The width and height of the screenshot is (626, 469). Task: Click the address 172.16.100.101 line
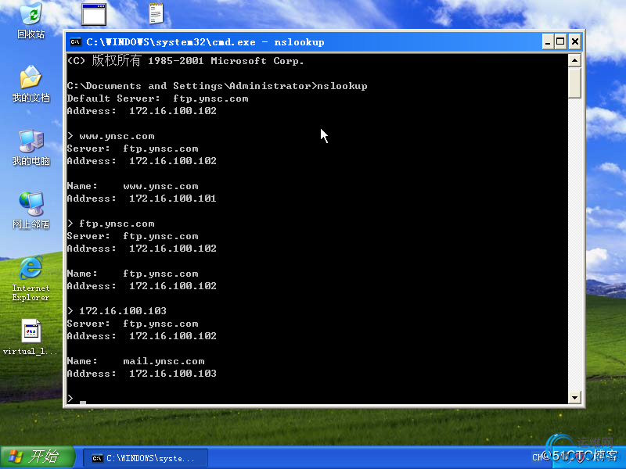tap(142, 199)
